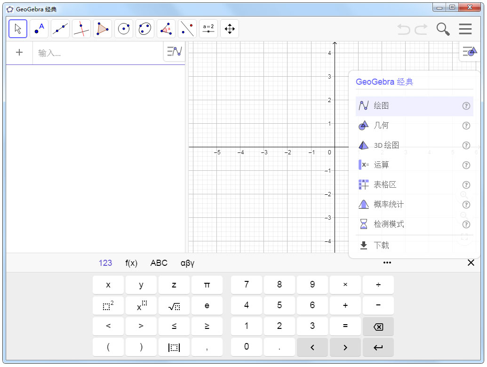The height and width of the screenshot is (367, 487).
Task: Select the Slider tool
Action: click(x=208, y=29)
